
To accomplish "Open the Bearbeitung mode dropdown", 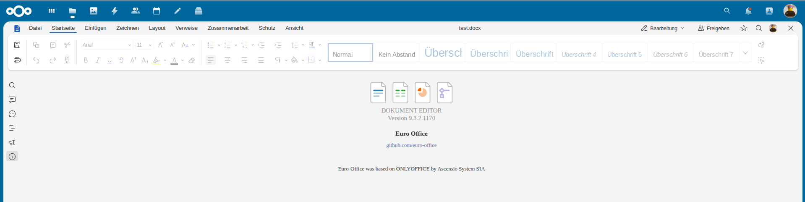I will 663,28.
